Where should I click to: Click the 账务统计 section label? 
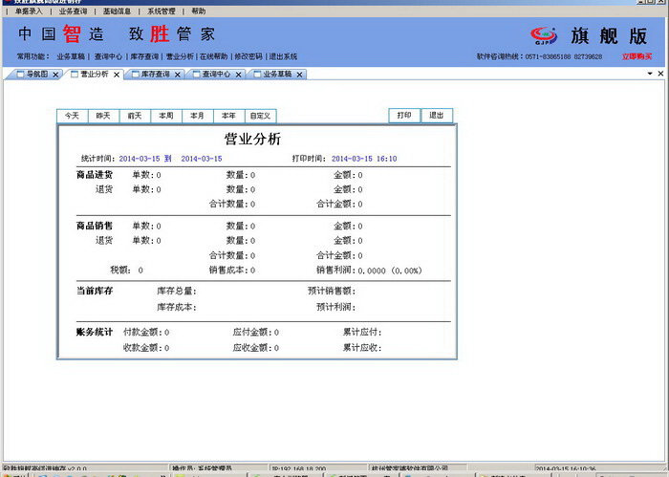tap(95, 332)
